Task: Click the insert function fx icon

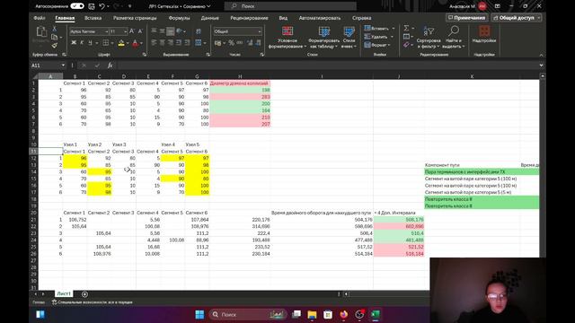Action: tap(110, 65)
